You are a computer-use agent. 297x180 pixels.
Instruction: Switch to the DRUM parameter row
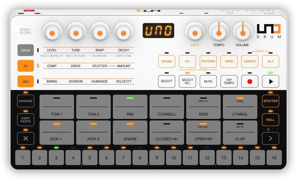point(26,51)
